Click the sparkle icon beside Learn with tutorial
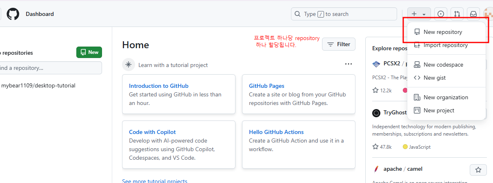This screenshot has width=493, height=183. (x=129, y=65)
